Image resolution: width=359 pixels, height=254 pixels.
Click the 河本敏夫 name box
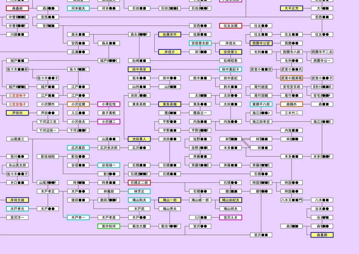[78, 8]
